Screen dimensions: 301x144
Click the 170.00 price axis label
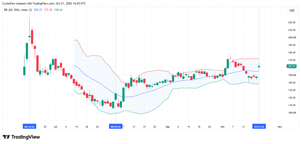click(x=292, y=60)
